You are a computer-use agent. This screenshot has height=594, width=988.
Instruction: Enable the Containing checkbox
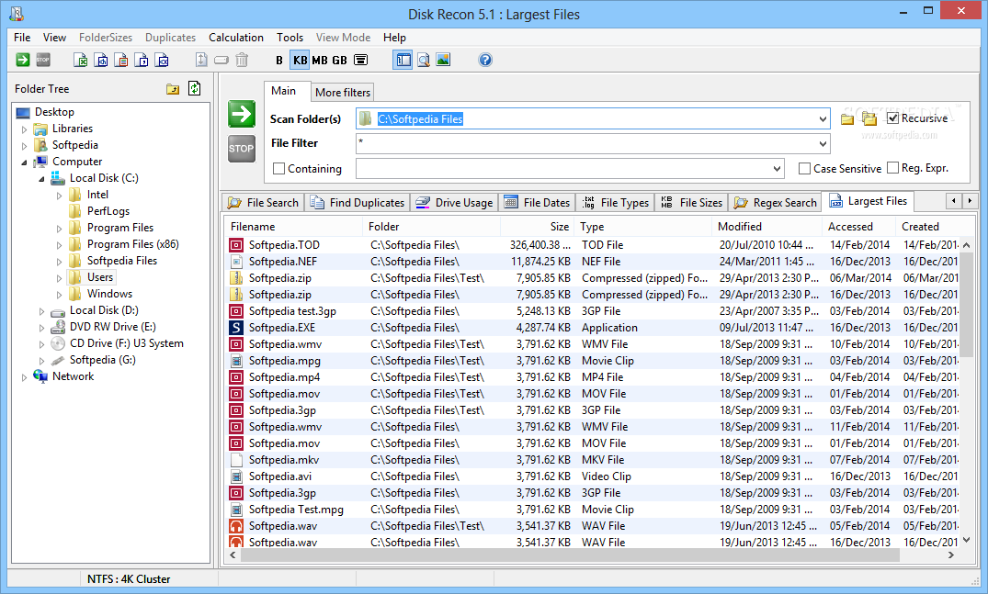[279, 169]
